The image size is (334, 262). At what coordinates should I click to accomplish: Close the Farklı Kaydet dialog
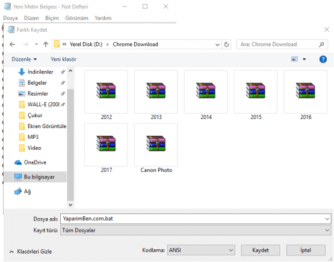tap(327, 29)
